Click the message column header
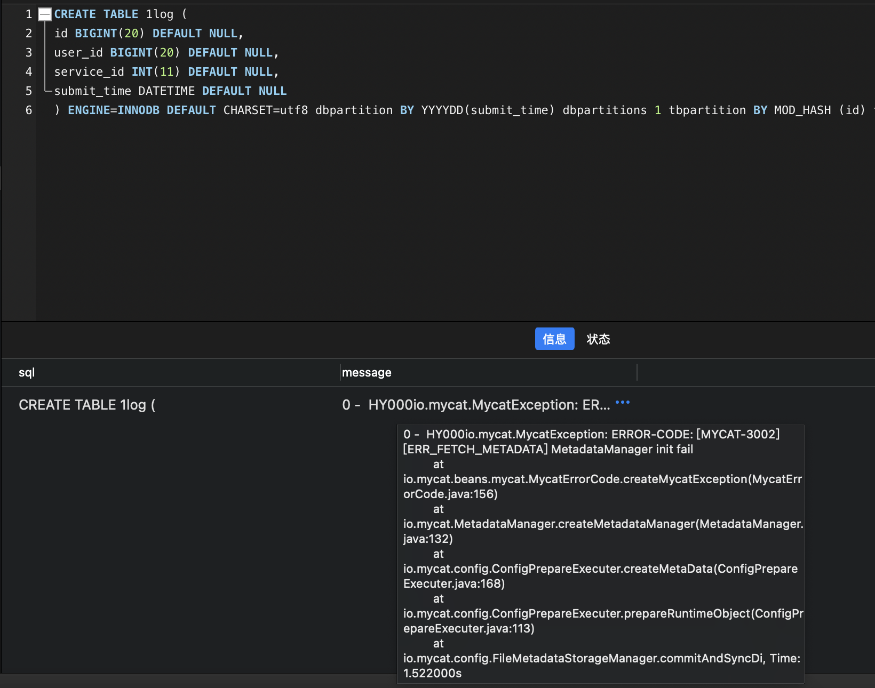Screen dimensions: 875x688 click(x=367, y=372)
